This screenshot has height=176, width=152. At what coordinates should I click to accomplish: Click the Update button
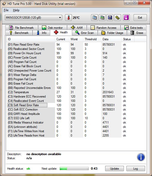(114, 168)
